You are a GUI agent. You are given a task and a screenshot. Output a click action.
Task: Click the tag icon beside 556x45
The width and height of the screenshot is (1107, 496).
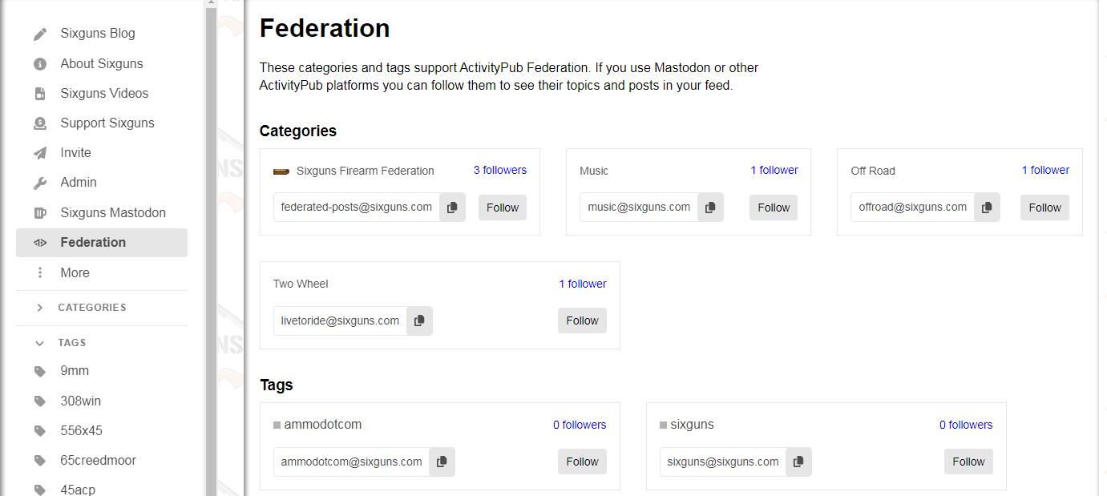pos(40,431)
